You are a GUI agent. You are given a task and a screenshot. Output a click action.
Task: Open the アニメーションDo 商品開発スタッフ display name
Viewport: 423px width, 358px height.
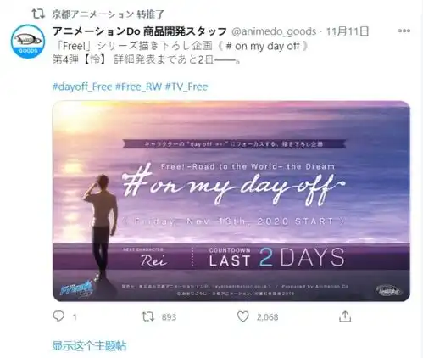140,31
